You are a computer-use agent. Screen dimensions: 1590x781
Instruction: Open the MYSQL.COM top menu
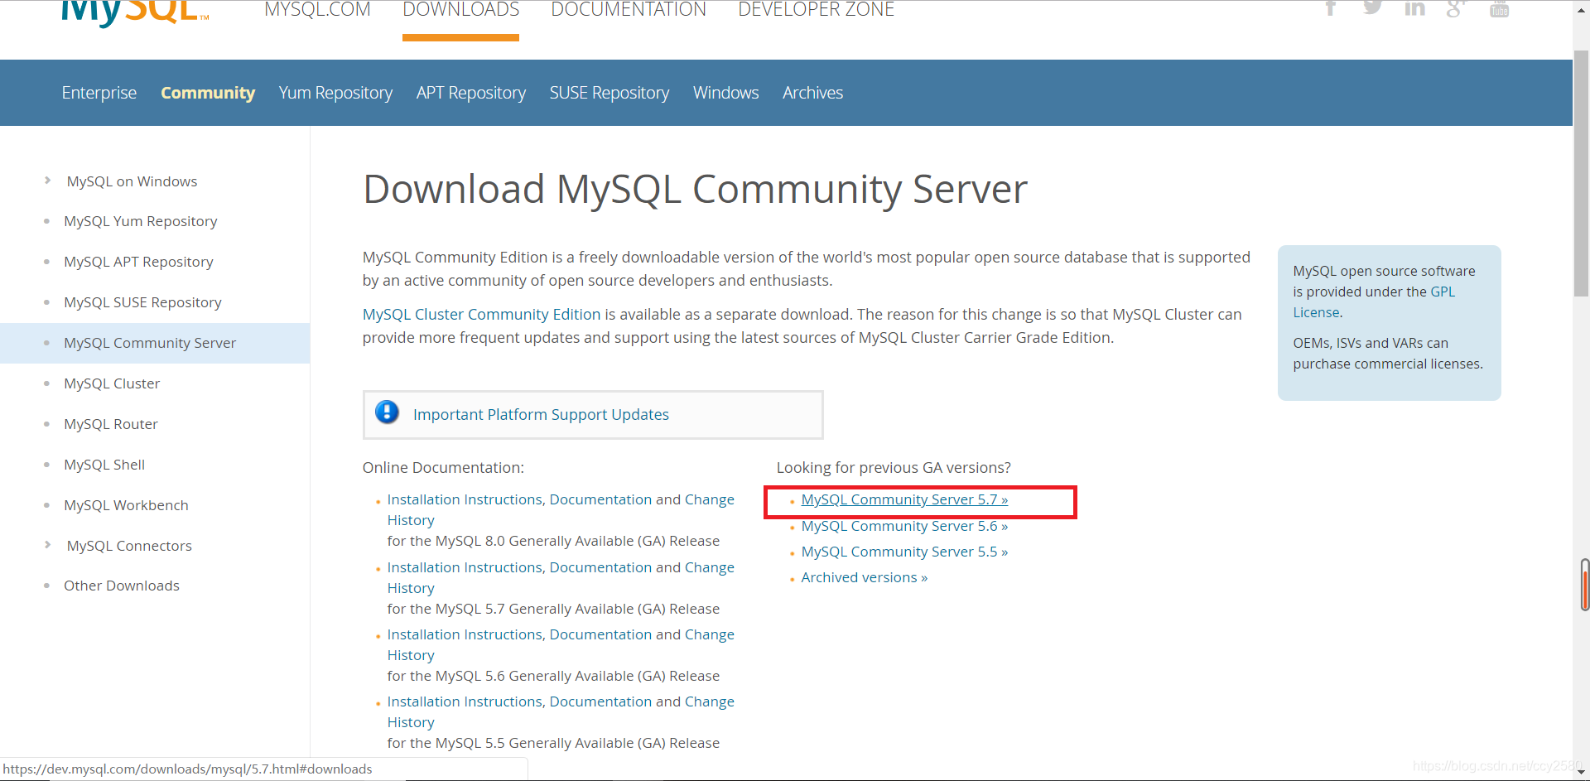tap(317, 10)
